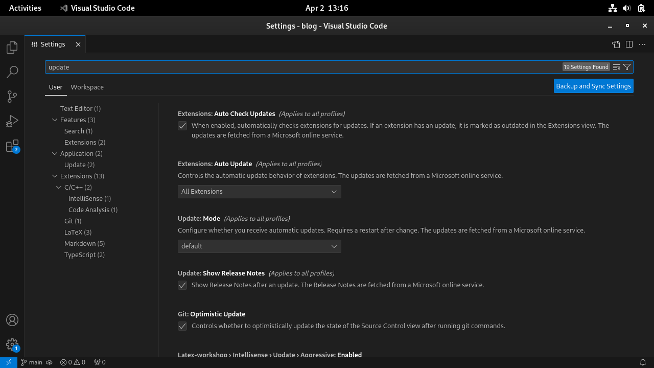Click the remote window indicator in status bar
654x368 pixels.
[8, 362]
